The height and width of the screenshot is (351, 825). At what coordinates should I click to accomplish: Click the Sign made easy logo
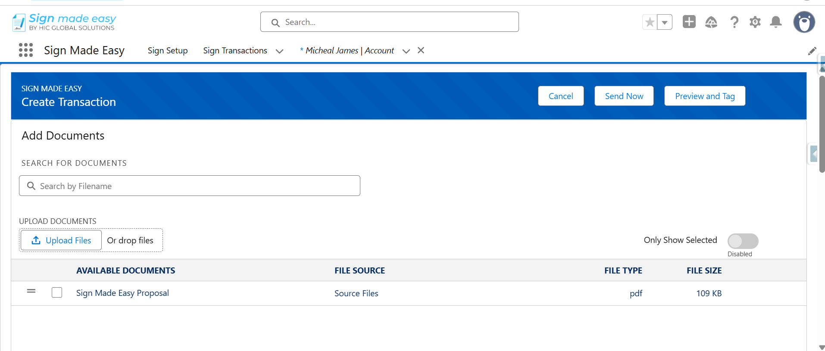[64, 22]
